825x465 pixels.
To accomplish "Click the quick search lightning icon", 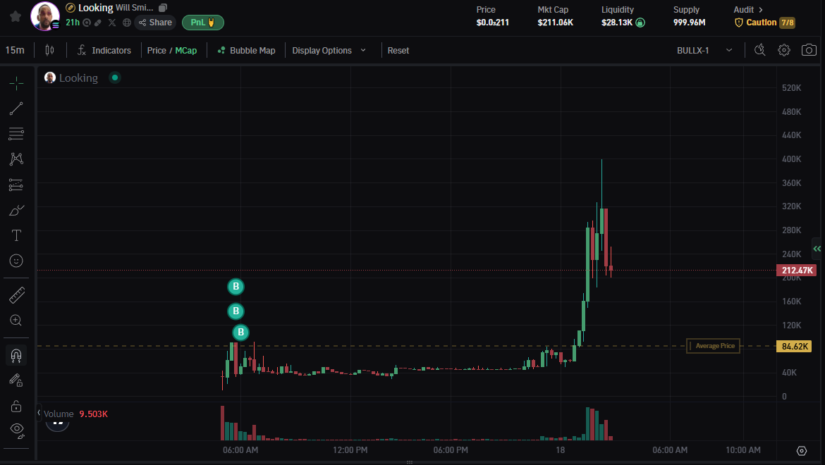I will click(x=759, y=50).
